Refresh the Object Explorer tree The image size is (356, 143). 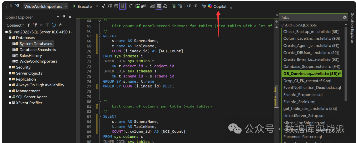[54, 25]
